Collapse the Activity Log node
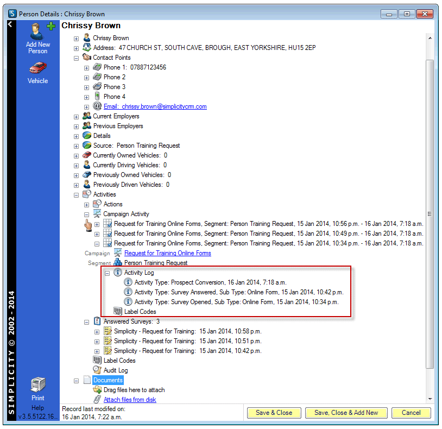The height and width of the screenshot is (429, 442). pos(107,273)
